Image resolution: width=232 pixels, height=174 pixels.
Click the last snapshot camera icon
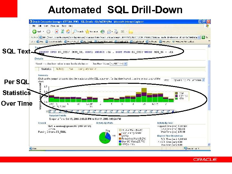pyautogui.click(x=173, y=111)
